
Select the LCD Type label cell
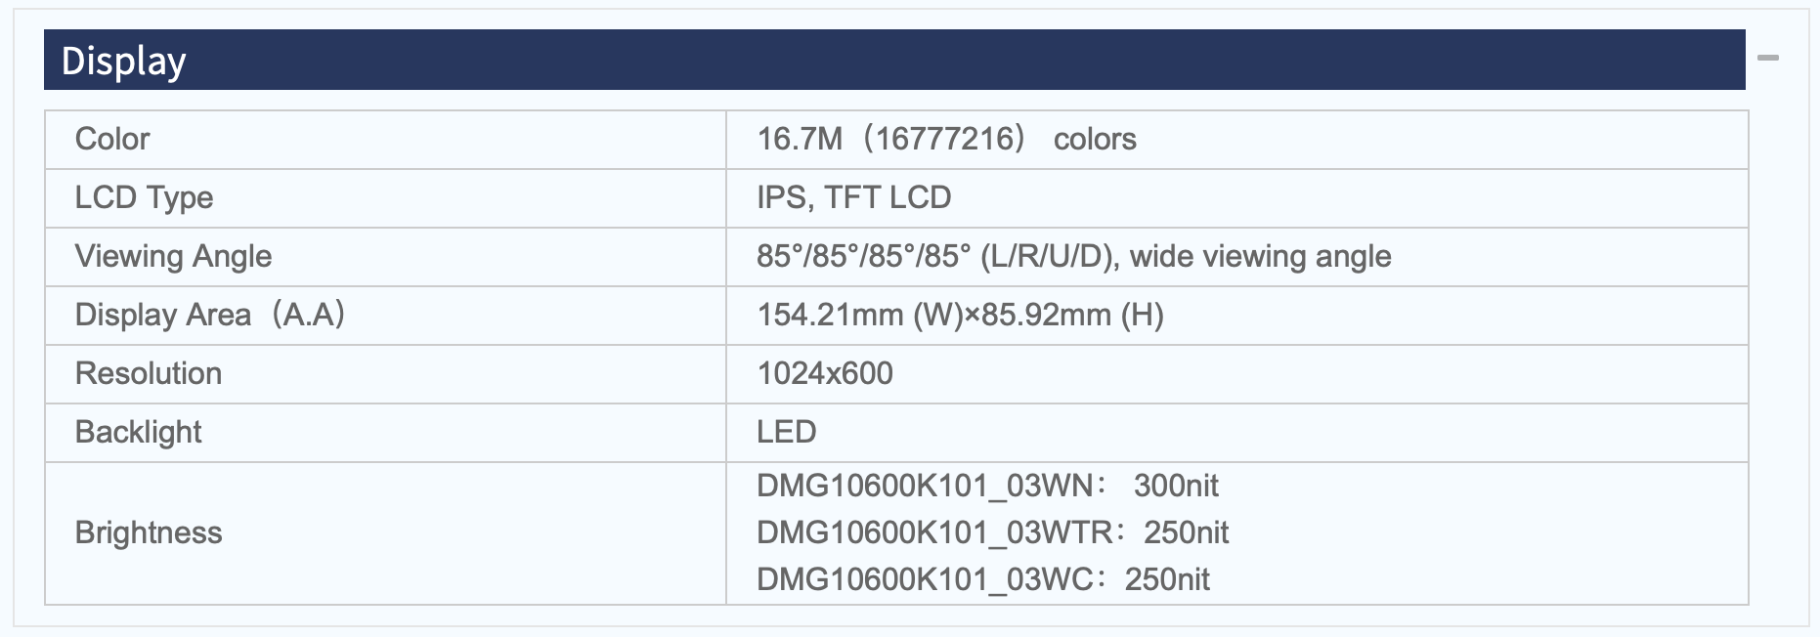pos(386,198)
